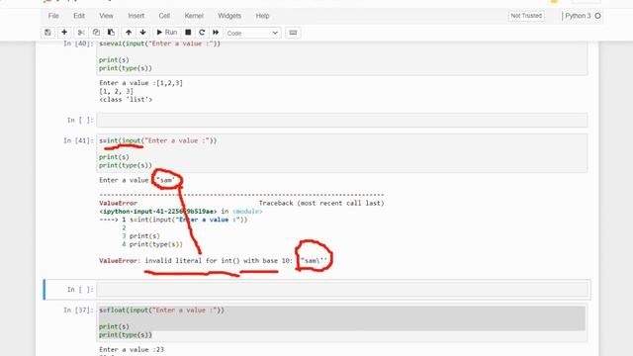
Task: Click the Not Trusted button
Action: point(526,16)
